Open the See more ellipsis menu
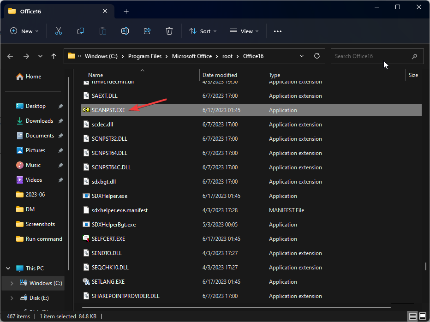The height and width of the screenshot is (322, 430). [278, 31]
